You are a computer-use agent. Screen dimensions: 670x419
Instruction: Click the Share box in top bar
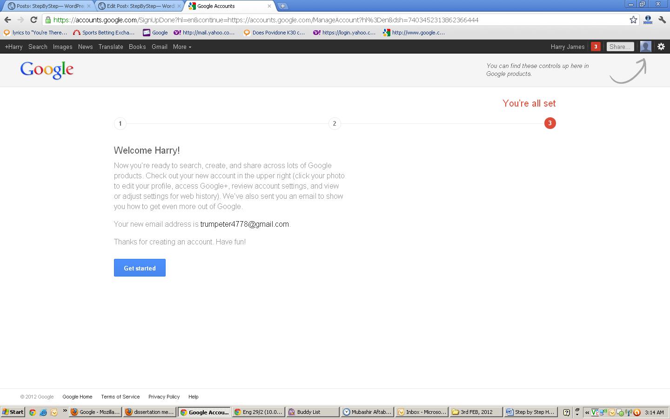click(620, 47)
